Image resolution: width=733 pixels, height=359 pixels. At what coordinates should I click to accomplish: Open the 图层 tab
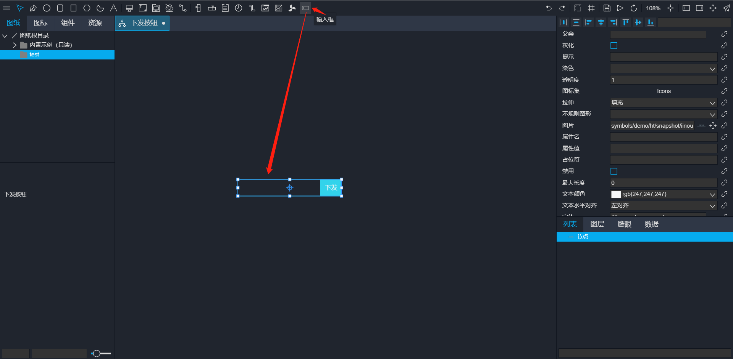pos(597,224)
